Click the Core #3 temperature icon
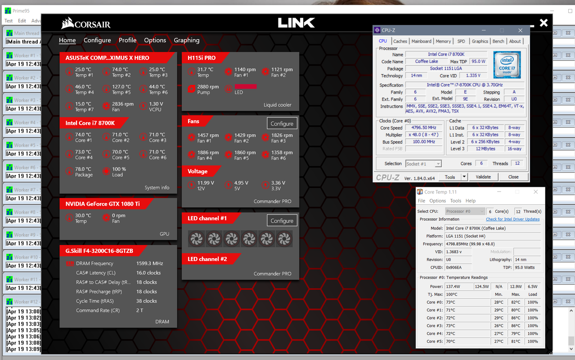Viewport: 575px width, 360px height. tap(143, 137)
